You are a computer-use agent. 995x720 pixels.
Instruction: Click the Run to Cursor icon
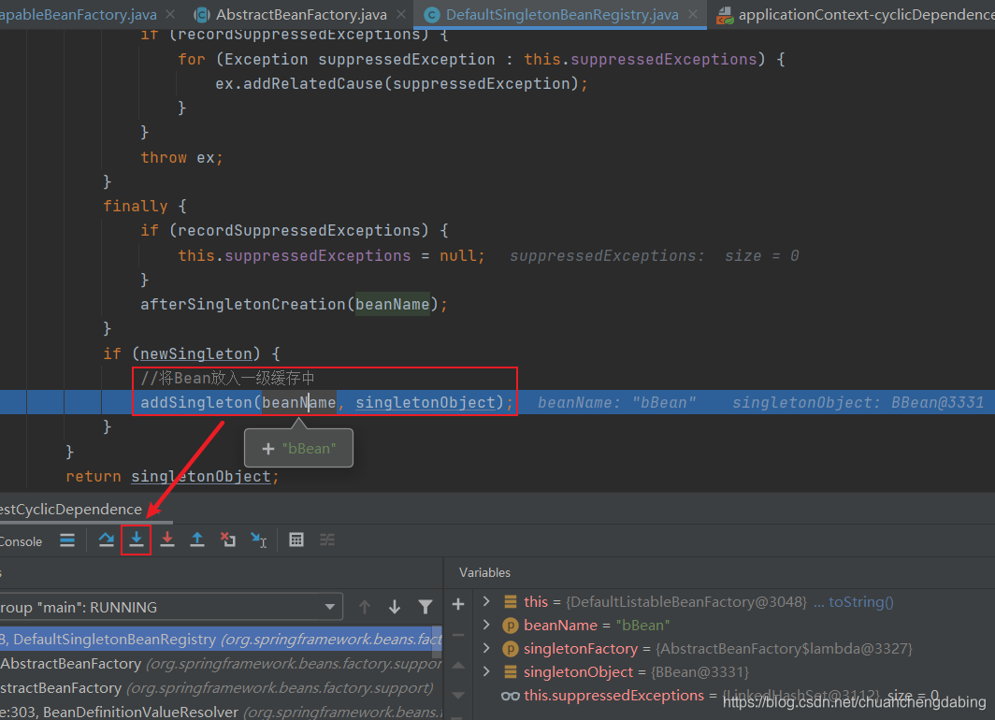[x=258, y=540]
